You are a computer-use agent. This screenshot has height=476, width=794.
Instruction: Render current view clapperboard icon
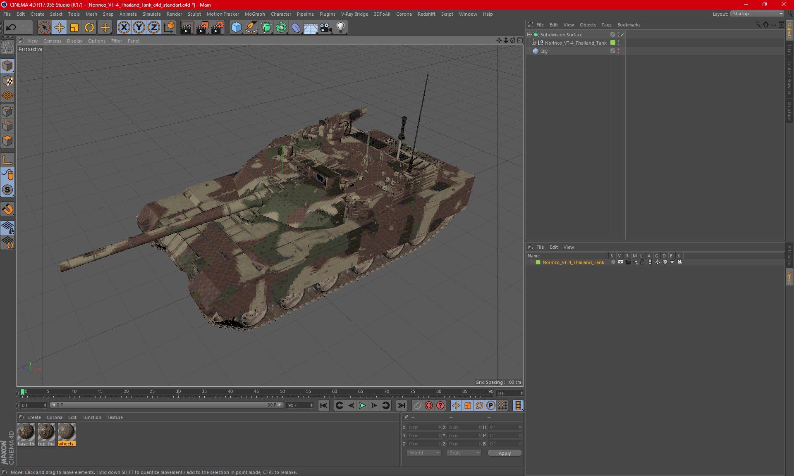tap(187, 28)
